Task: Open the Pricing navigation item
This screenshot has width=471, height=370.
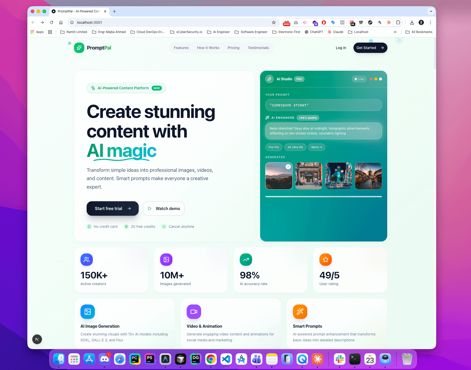Action: point(233,48)
